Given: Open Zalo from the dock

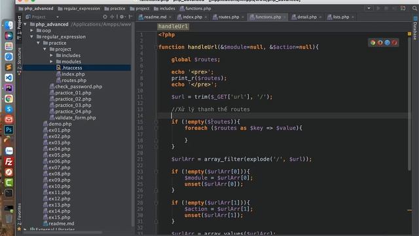Looking at the screenshot, I should (9, 151).
